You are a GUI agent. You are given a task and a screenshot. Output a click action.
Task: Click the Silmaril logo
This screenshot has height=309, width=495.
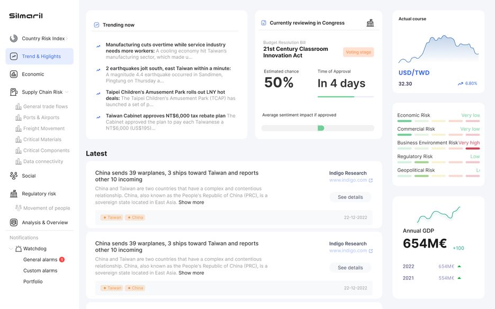26,16
